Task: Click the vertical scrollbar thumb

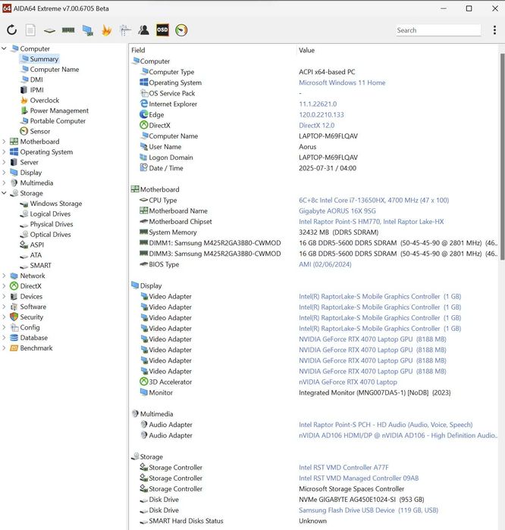Action: (x=502, y=157)
